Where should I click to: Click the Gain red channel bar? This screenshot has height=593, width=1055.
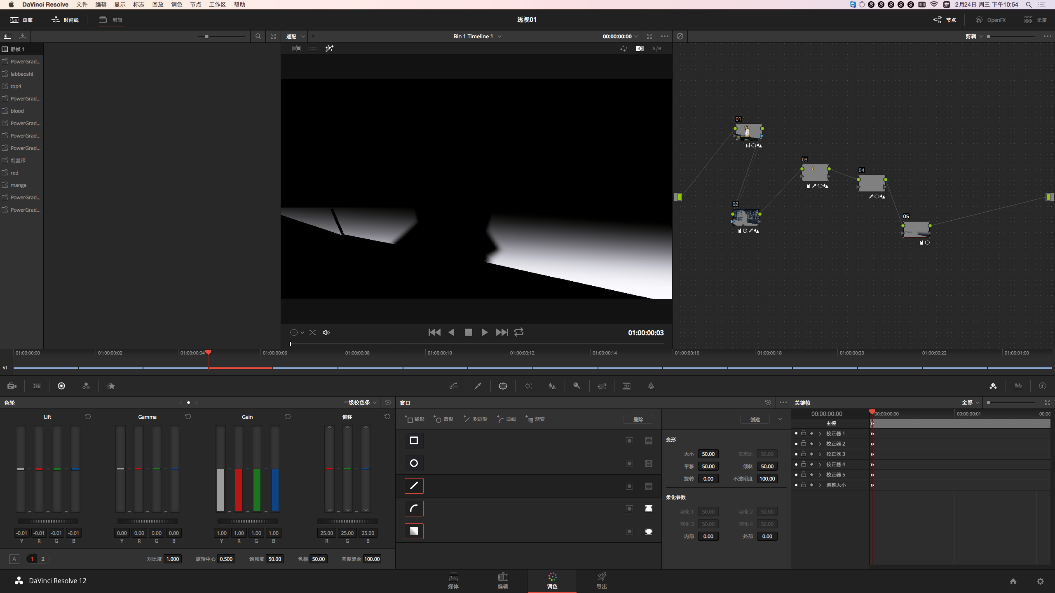coord(239,469)
